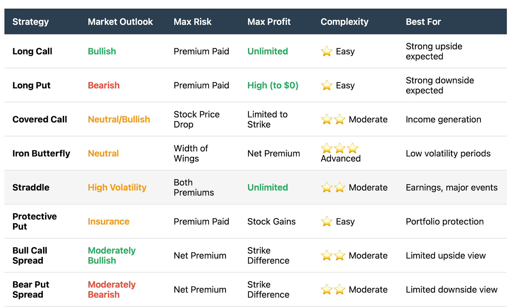This screenshot has width=515, height=308.
Task: Click the star rating in Covered Call row
Action: pyautogui.click(x=333, y=119)
